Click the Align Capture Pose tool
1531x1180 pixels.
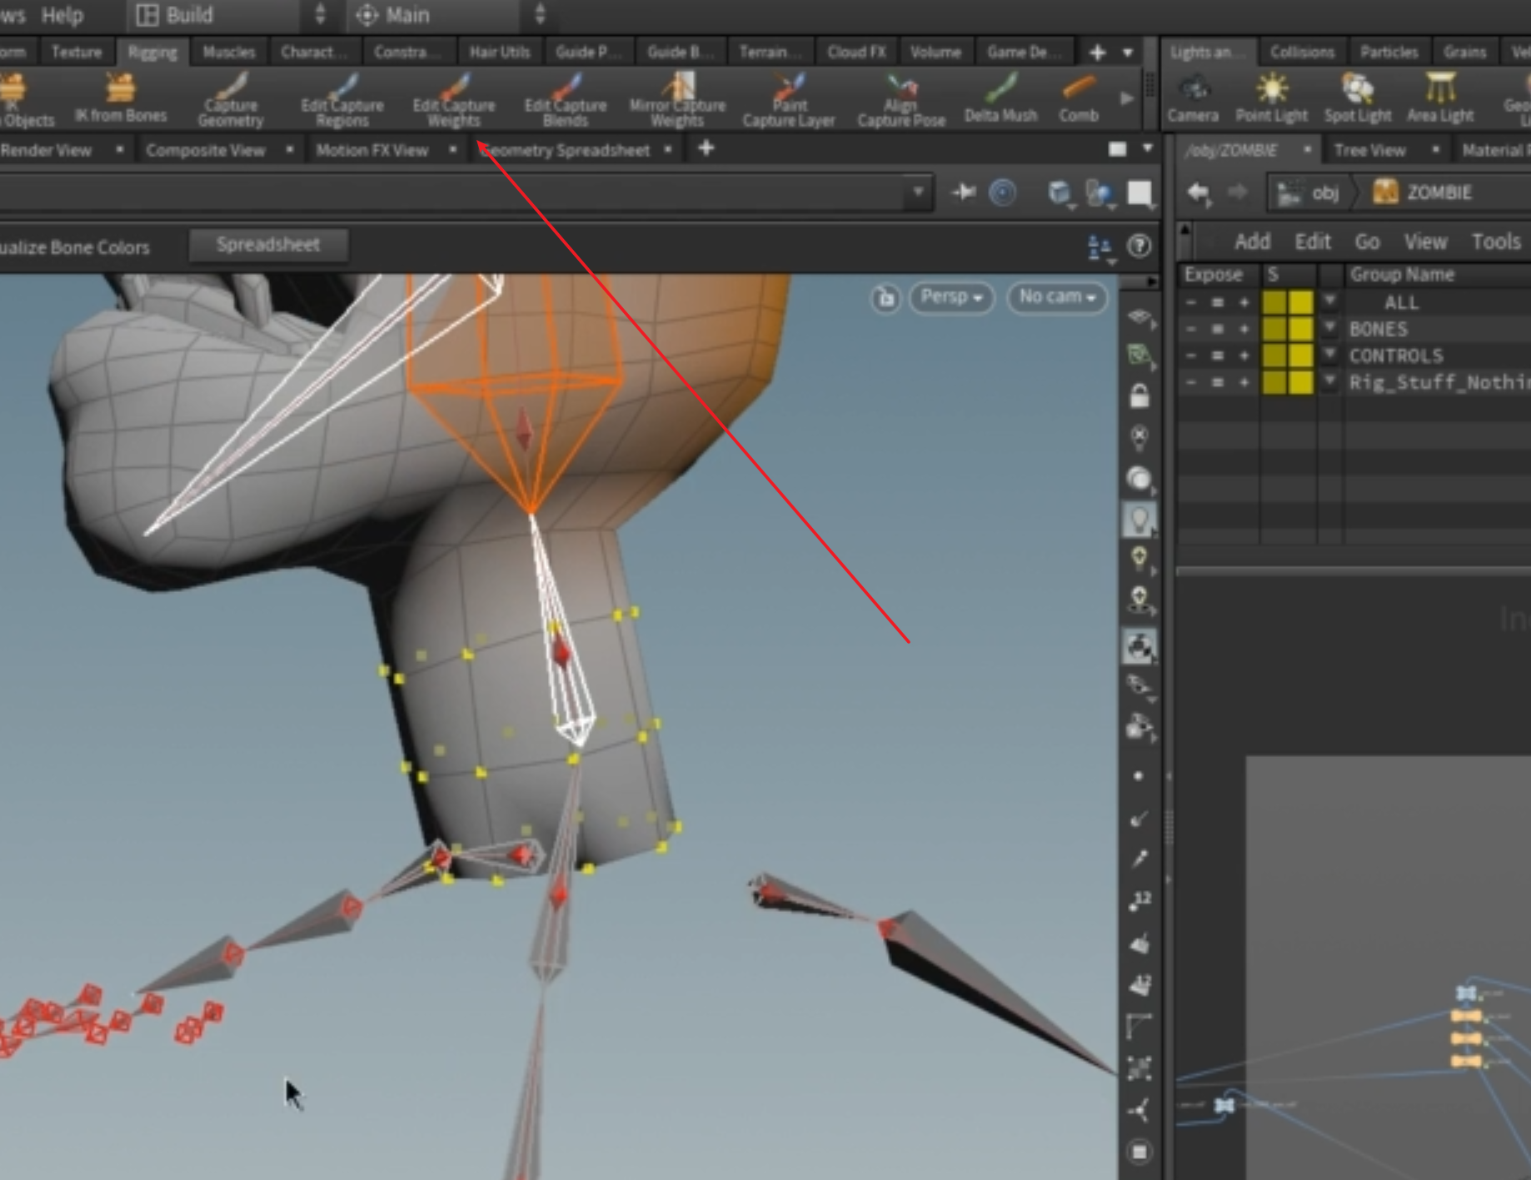click(x=901, y=99)
